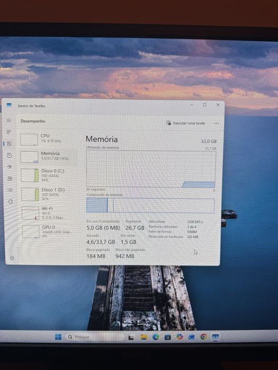Click the 26,7 GB available value
The image size is (278, 370).
point(134,228)
